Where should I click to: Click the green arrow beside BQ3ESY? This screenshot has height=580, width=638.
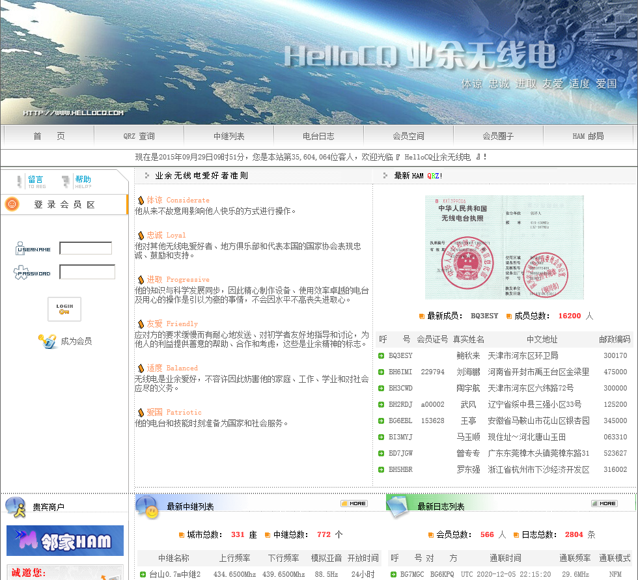[x=381, y=356]
